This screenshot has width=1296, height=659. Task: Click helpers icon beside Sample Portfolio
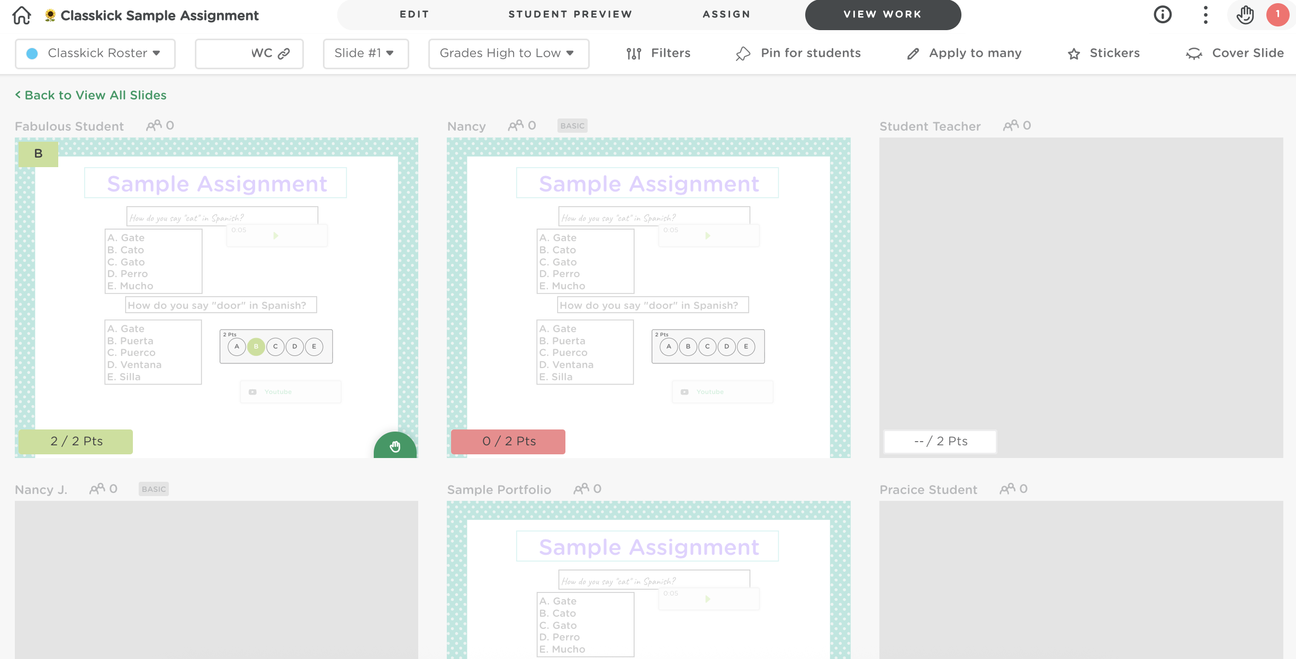tap(581, 489)
